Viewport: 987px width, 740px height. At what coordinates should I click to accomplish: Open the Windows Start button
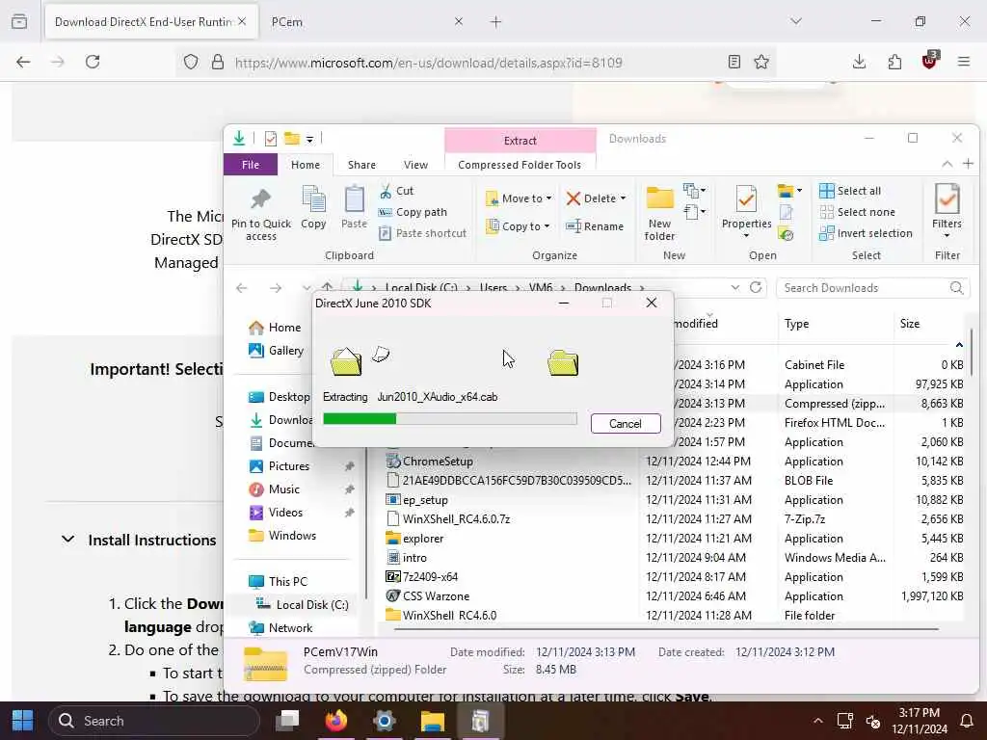tap(23, 721)
